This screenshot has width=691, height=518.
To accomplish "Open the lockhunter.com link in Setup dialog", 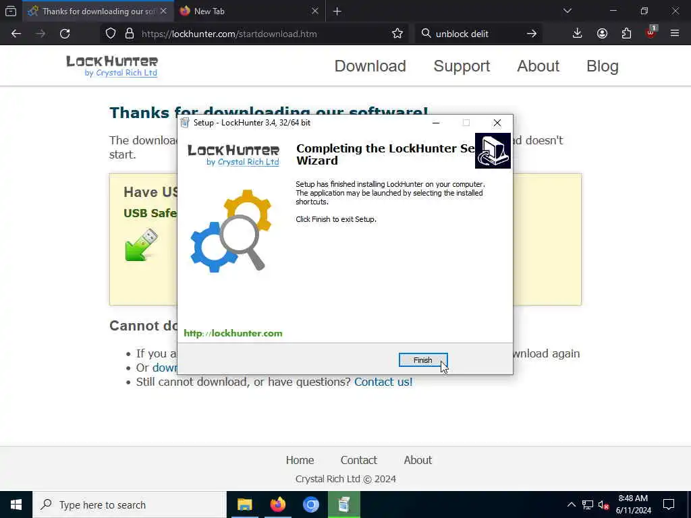I will (x=233, y=333).
